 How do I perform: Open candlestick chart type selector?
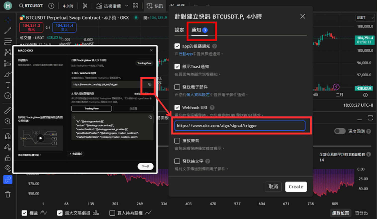coord(85,6)
